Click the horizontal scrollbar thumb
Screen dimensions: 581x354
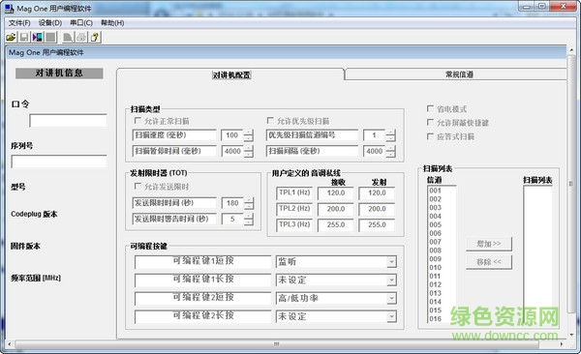(x=276, y=344)
